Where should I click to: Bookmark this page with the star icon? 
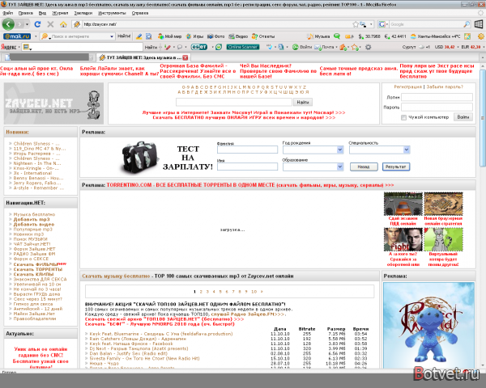tap(356, 24)
